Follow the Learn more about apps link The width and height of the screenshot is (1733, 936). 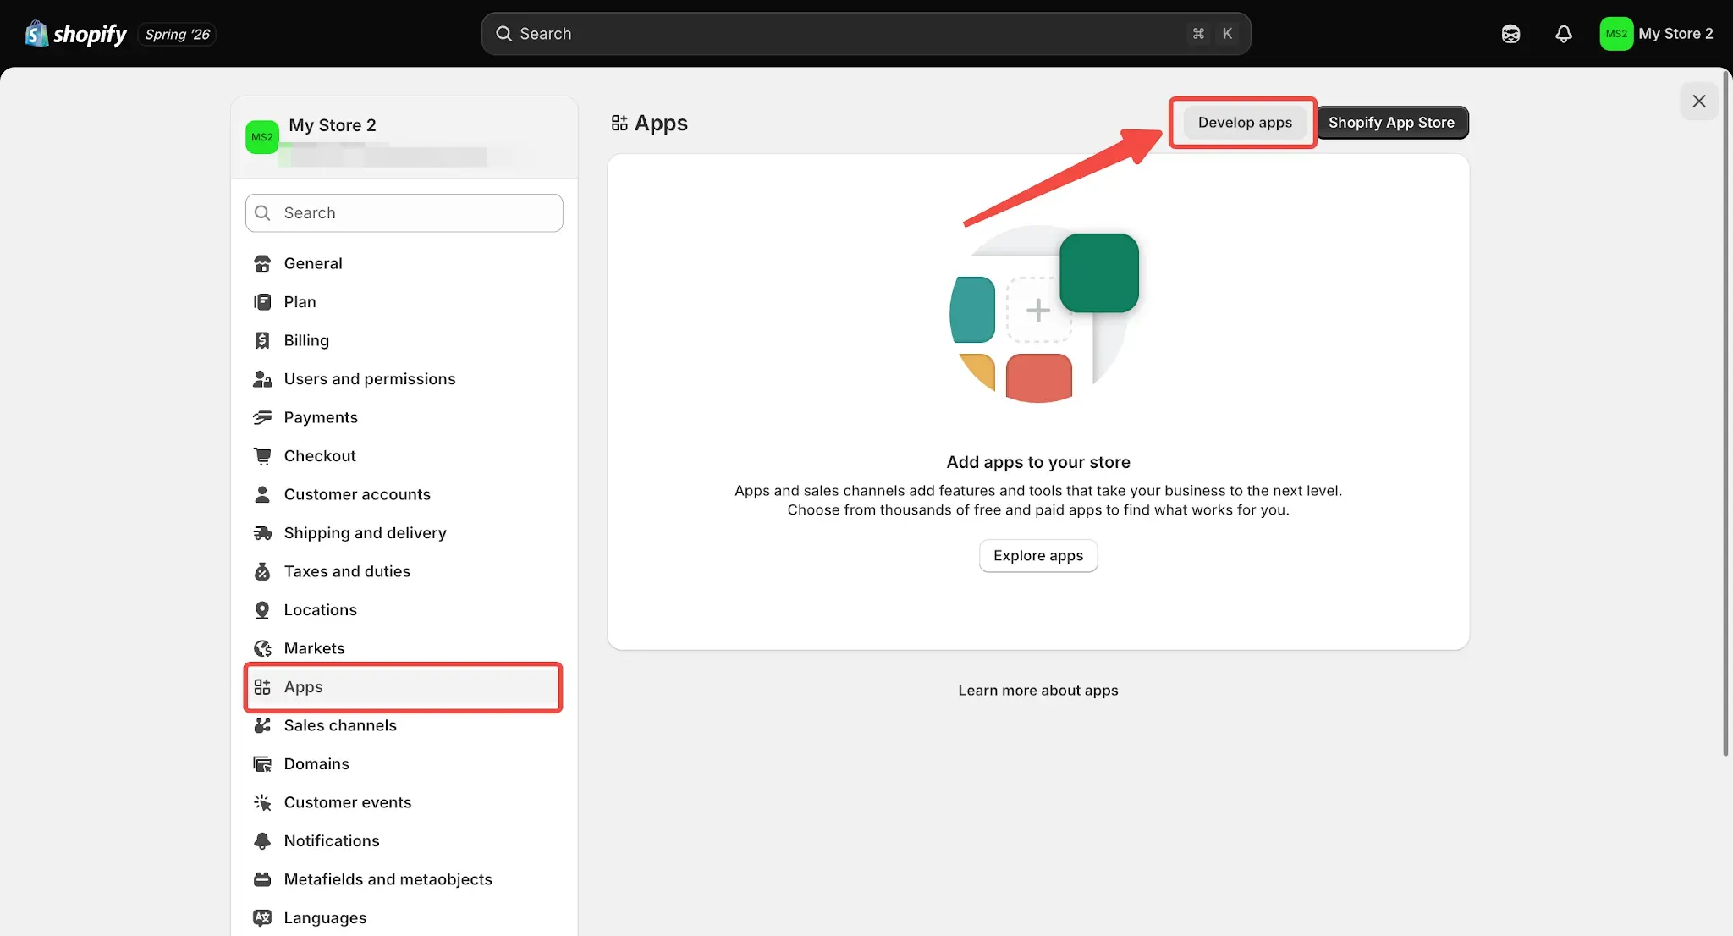click(x=1038, y=691)
